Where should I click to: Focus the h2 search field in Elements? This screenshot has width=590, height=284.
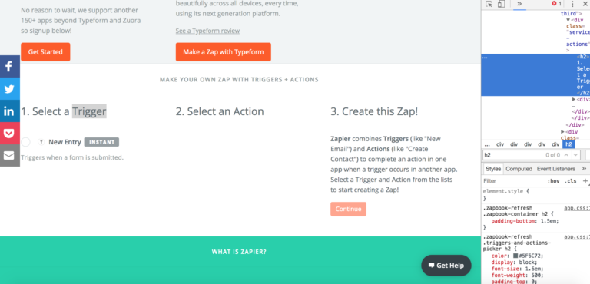coord(513,155)
